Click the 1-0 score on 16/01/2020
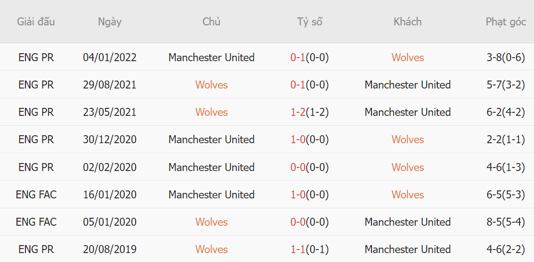 click(x=298, y=194)
